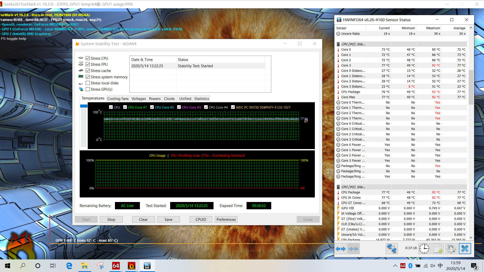Open AIDA64 Preferences button
The width and height of the screenshot is (484, 272).
tap(226, 219)
